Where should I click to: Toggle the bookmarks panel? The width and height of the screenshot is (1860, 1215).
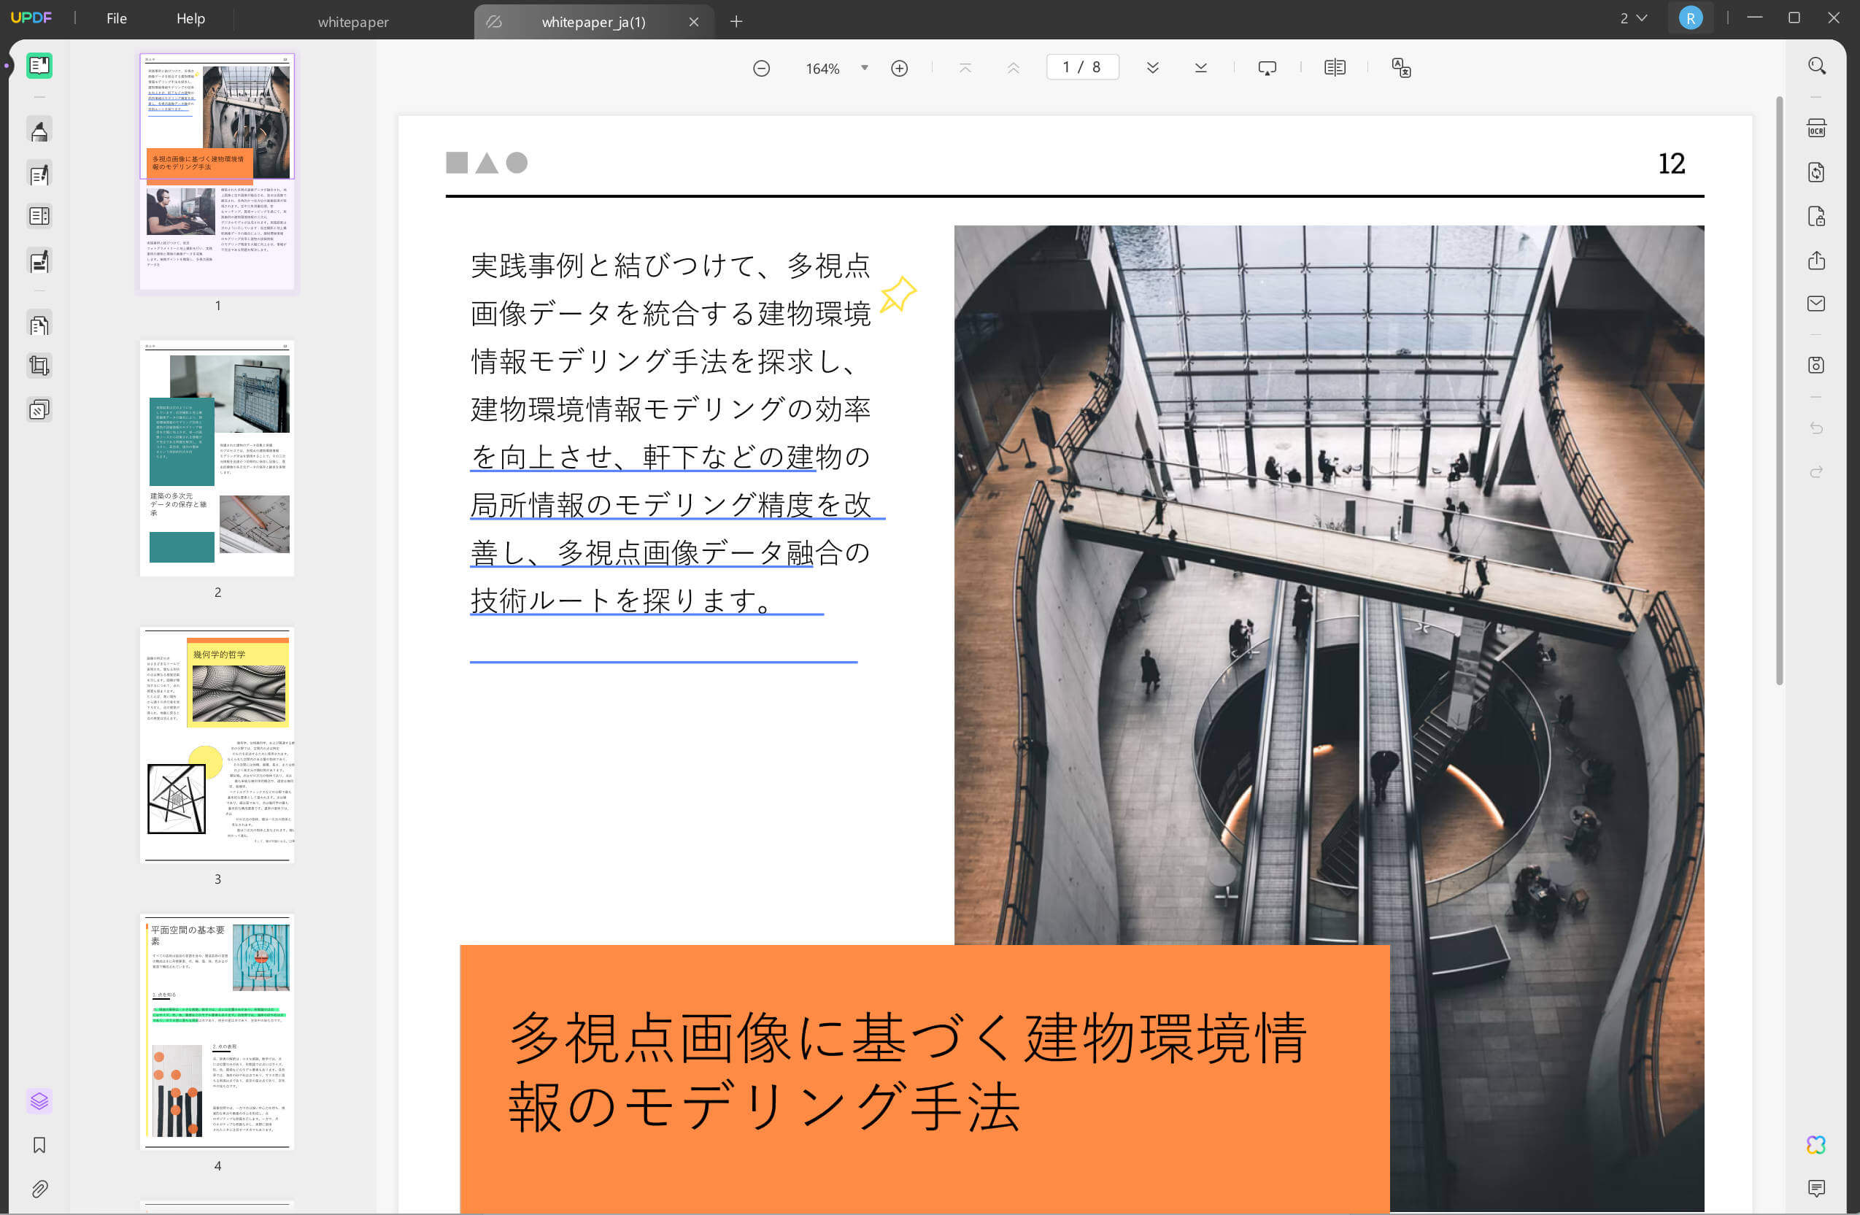40,1145
